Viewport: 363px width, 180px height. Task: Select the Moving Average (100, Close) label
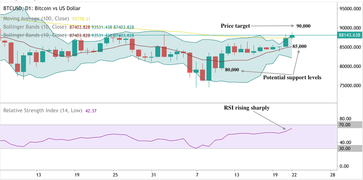point(36,18)
